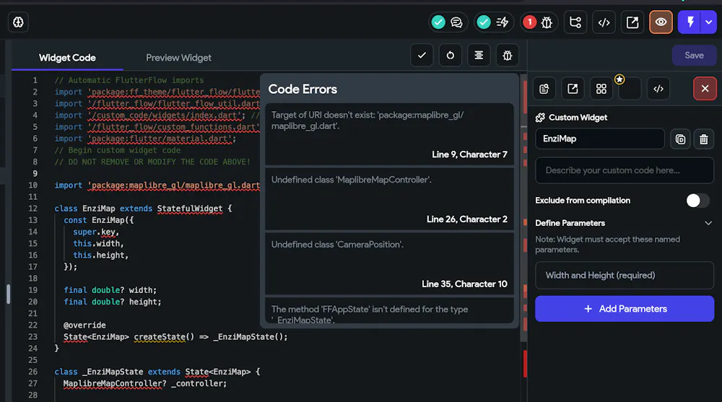Switch to the Preview Widget tab
Image resolution: width=722 pixels, height=402 pixels.
pyautogui.click(x=178, y=58)
